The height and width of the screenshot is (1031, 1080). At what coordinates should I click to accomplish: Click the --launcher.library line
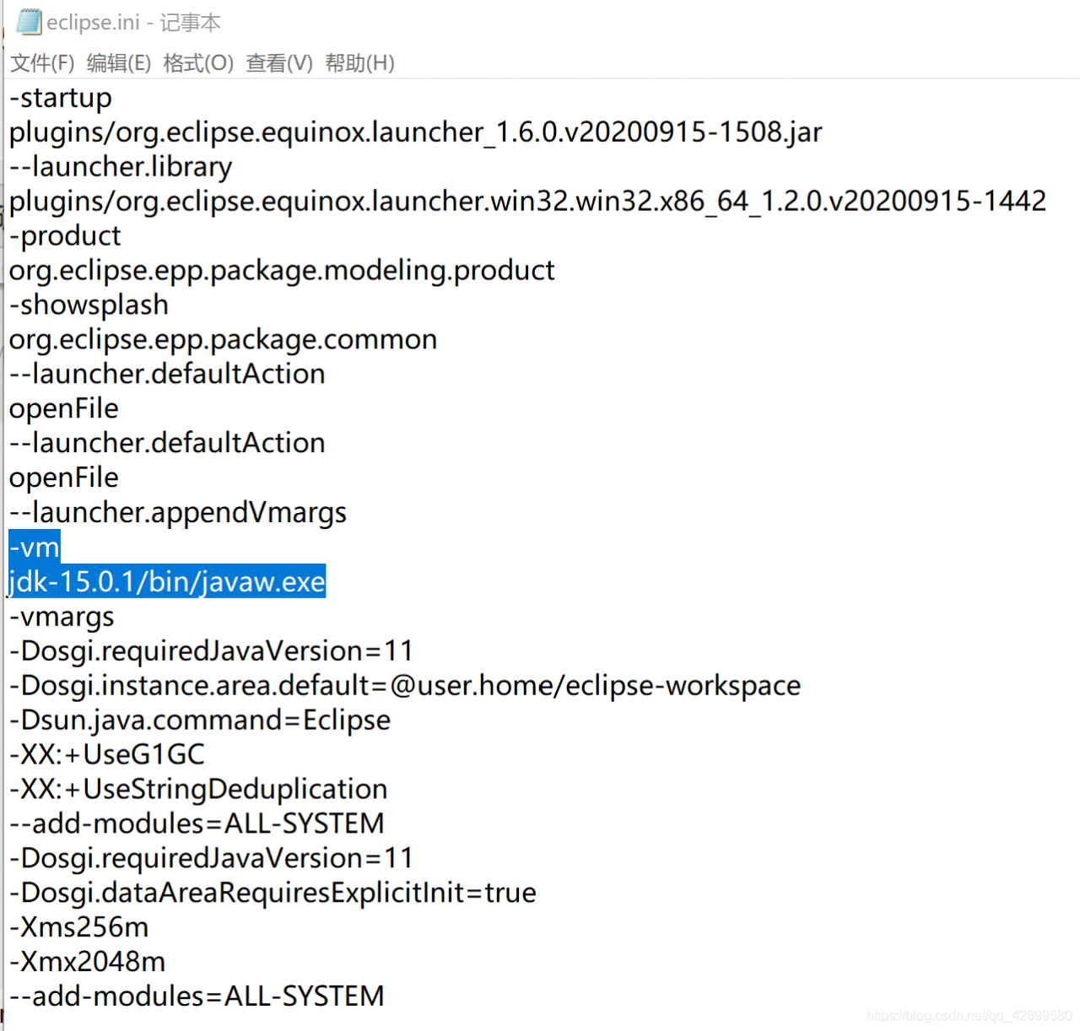coord(121,167)
